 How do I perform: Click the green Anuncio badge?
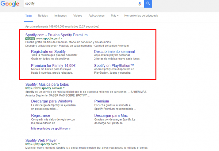[x=30, y=39]
